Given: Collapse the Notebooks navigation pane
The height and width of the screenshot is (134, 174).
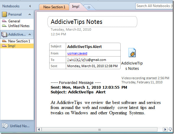Looking at the screenshot, I should click(x=30, y=6).
